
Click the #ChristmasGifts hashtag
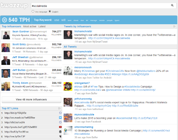point(115,71)
